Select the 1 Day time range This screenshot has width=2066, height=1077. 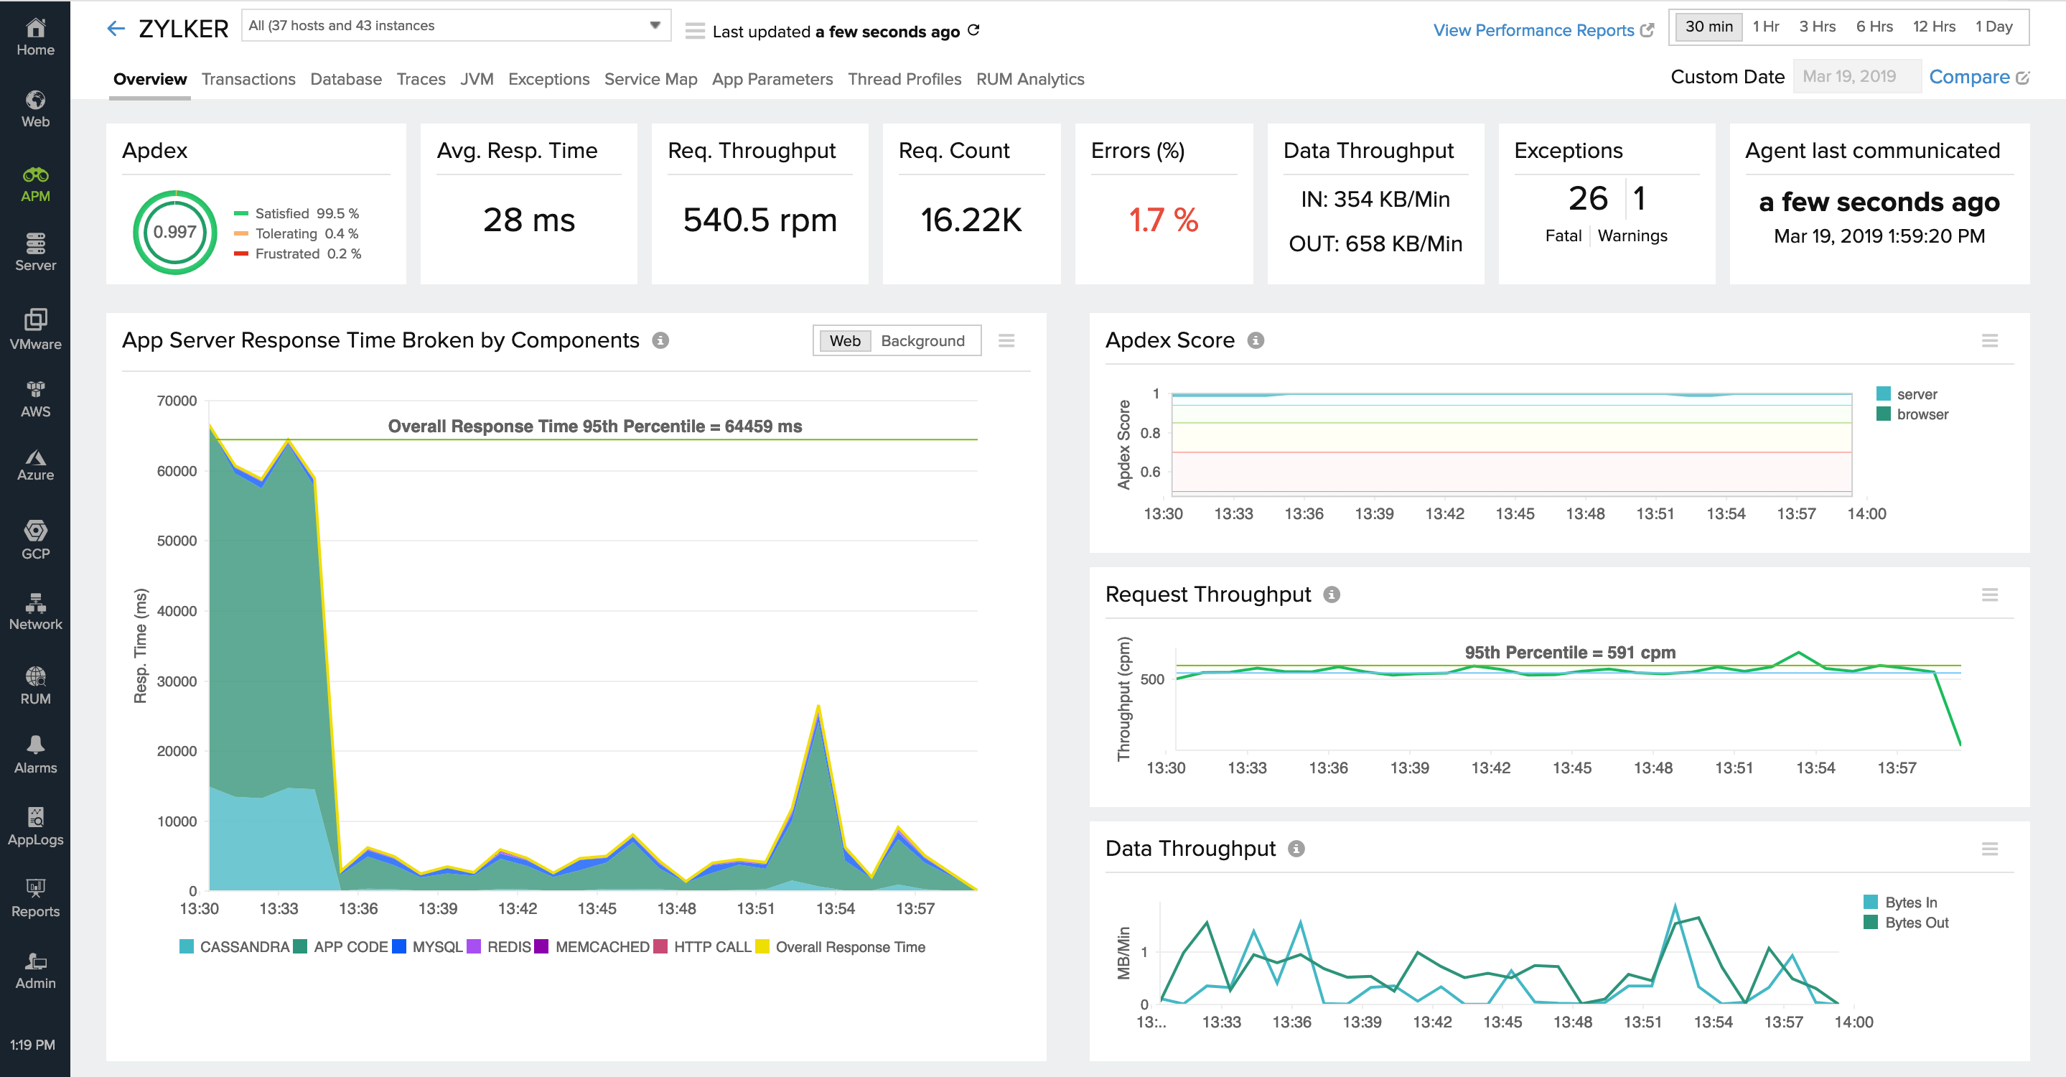coord(1995,27)
